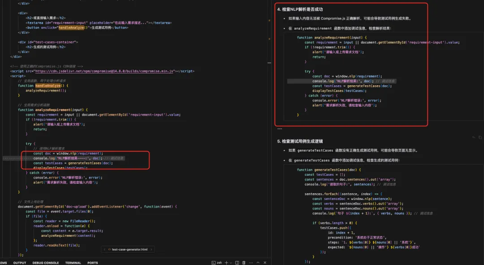Click the 'reader.readAsText(file);' line
Viewport: 484px width, 265px height.
coord(56,245)
